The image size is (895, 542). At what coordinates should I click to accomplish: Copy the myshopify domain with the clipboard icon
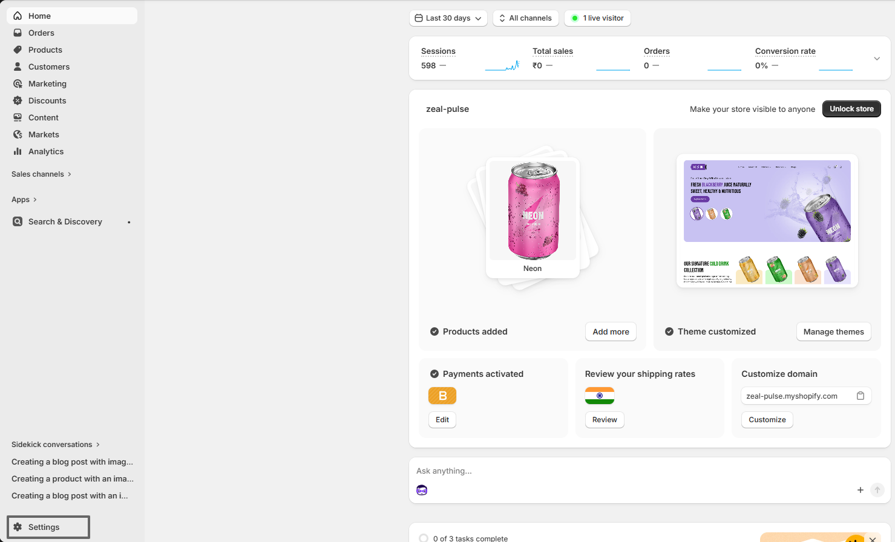coord(861,395)
